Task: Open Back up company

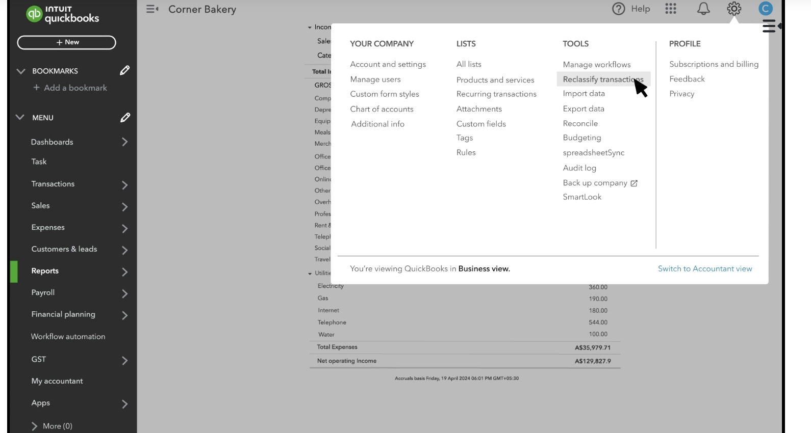Action: click(x=595, y=183)
